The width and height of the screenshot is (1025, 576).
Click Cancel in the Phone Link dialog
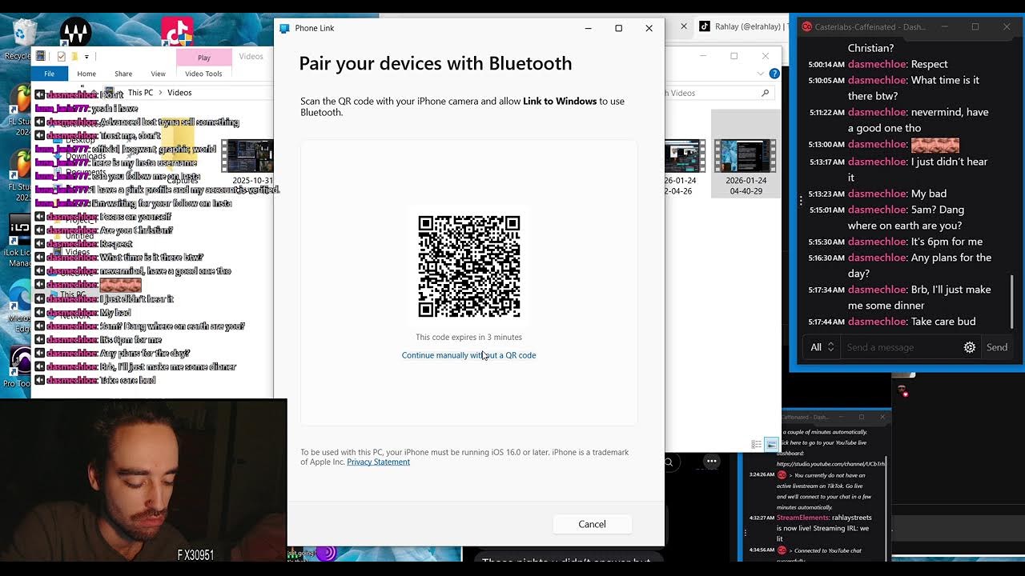click(592, 524)
